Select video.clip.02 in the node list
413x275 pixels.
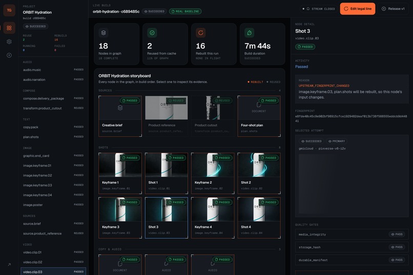[53, 262]
